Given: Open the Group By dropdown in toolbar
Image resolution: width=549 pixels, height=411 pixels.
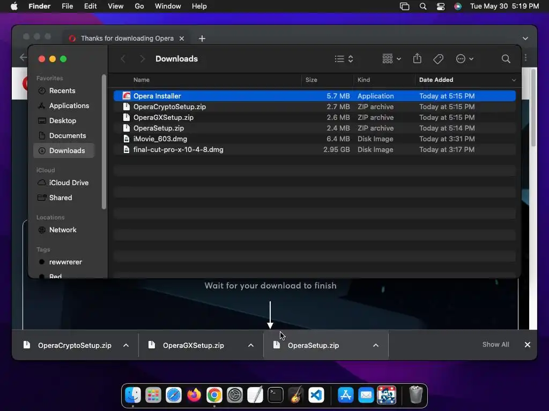Looking at the screenshot, I should point(391,59).
